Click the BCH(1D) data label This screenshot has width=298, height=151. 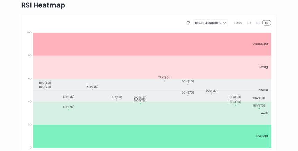click(x=187, y=81)
